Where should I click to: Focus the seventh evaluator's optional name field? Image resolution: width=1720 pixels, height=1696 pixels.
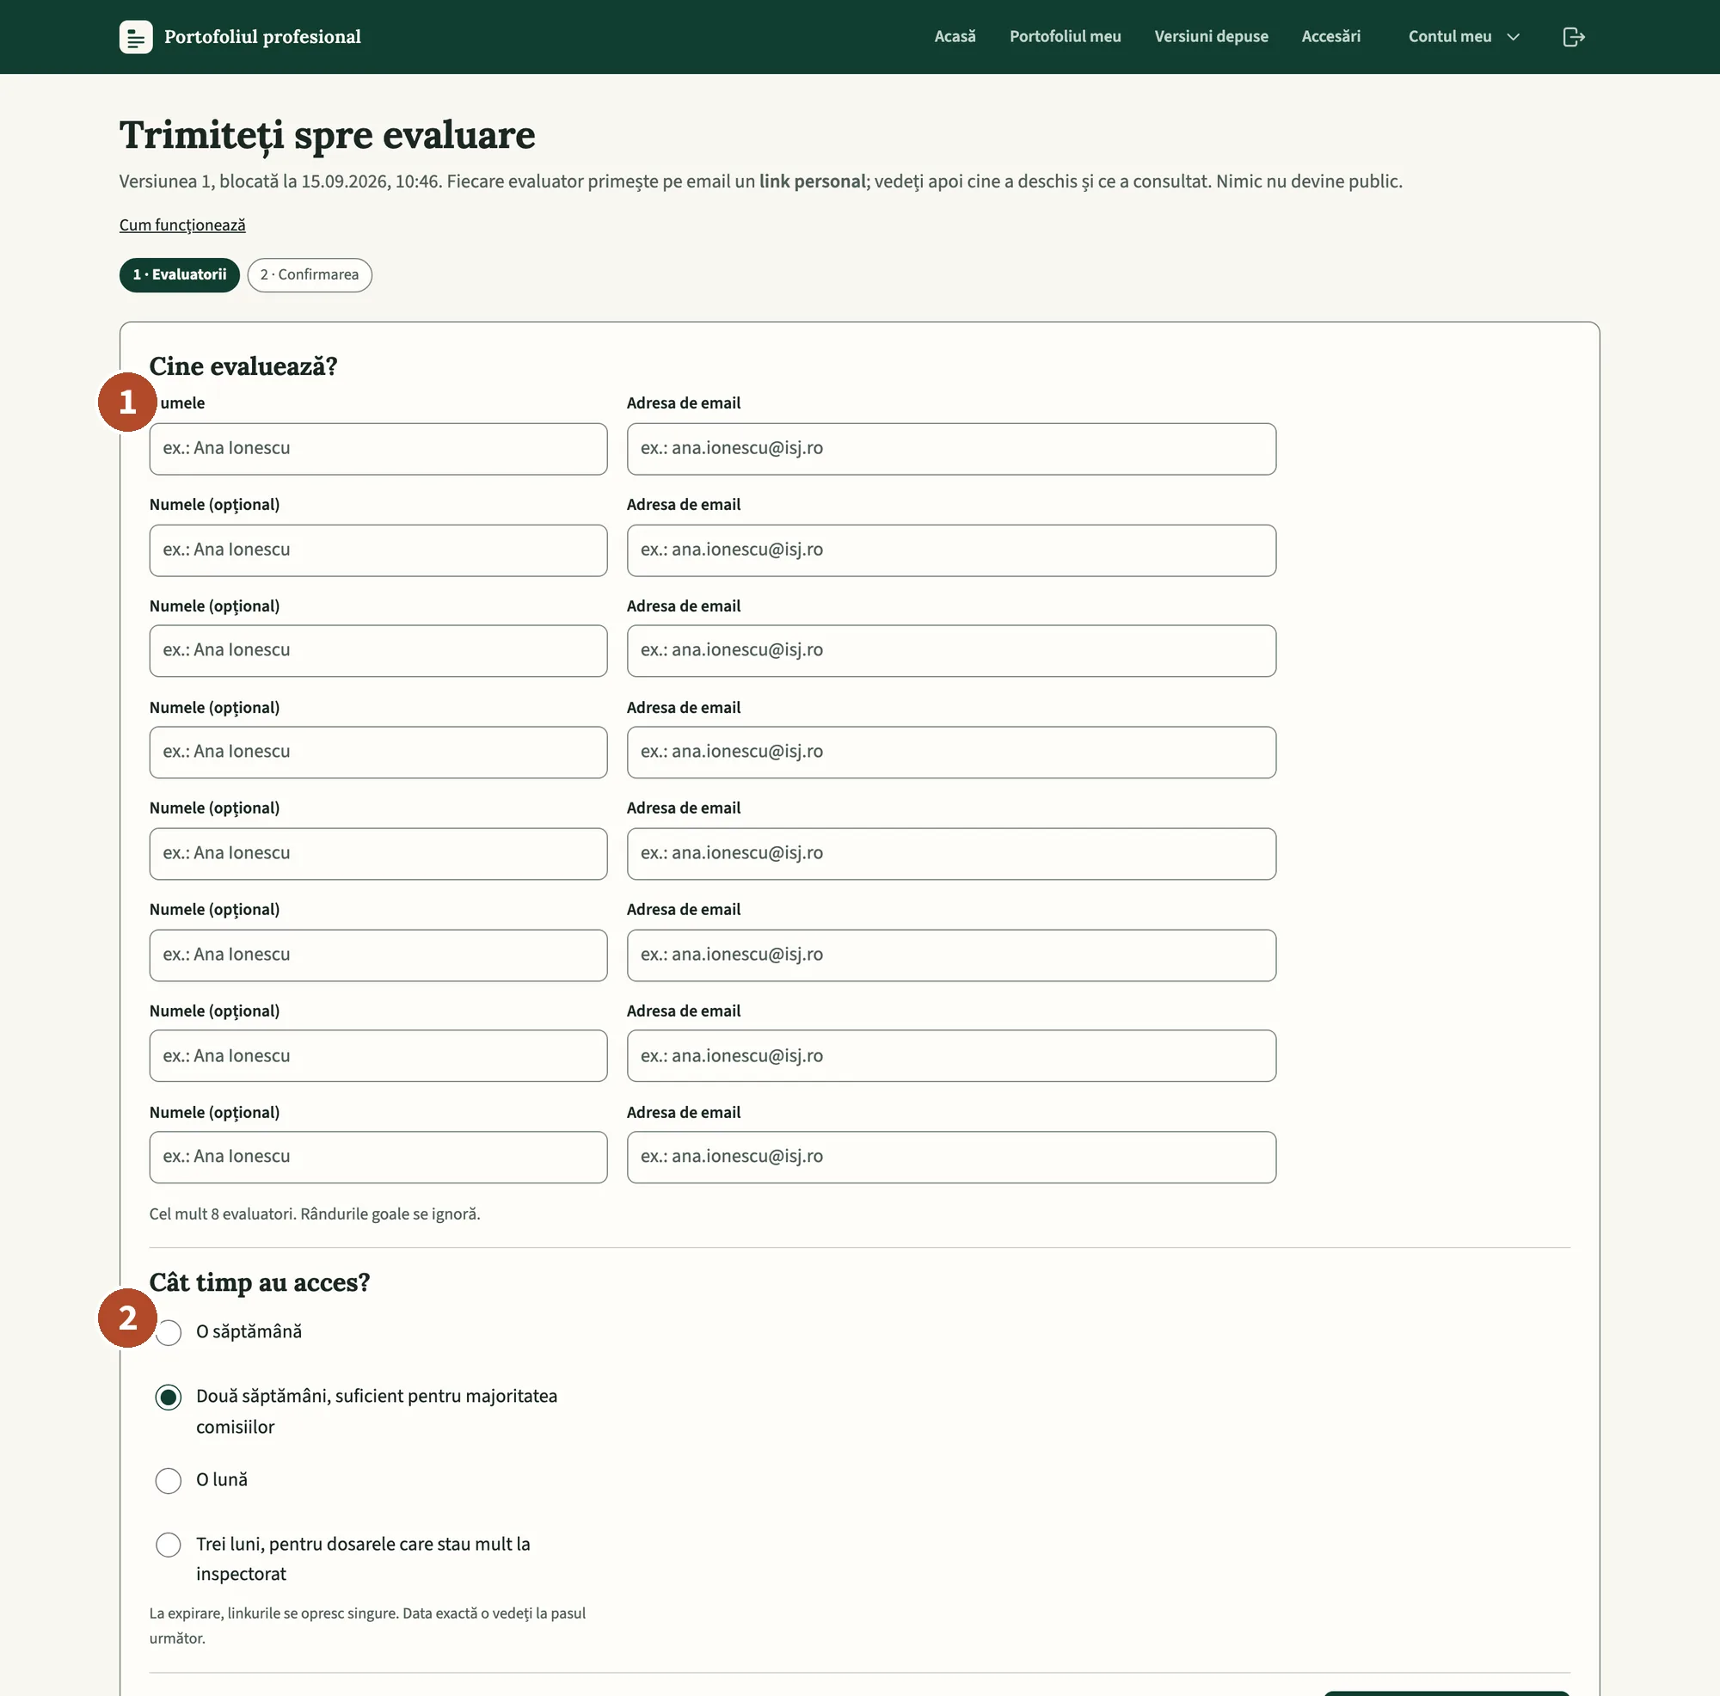pos(378,1056)
